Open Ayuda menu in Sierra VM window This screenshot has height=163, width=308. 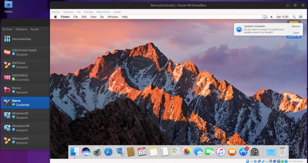tap(117, 12)
